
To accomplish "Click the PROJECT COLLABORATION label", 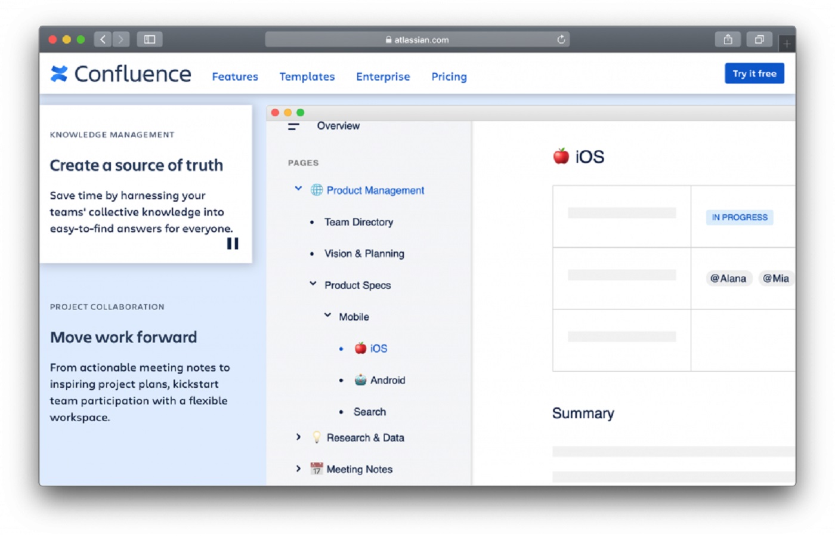I will click(x=107, y=307).
